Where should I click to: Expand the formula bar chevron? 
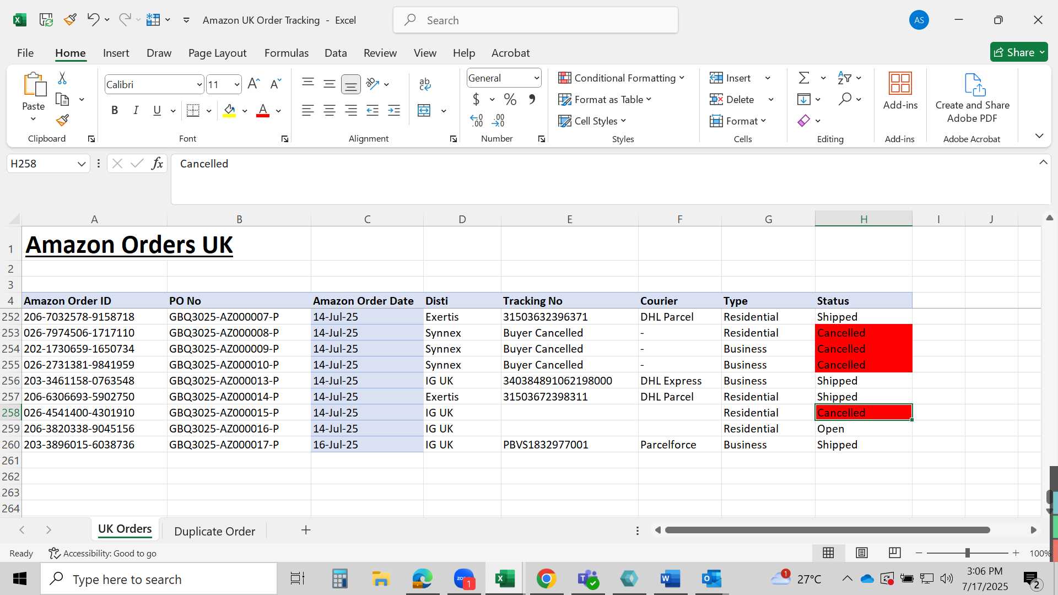click(1043, 163)
